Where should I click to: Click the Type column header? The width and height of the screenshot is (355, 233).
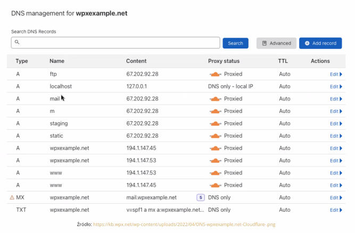click(22, 61)
